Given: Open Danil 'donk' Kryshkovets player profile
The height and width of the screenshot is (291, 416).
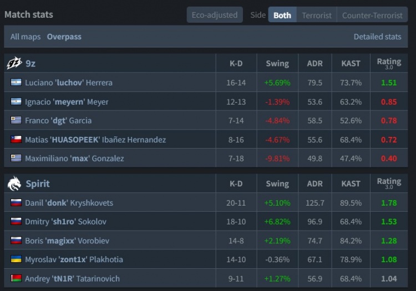Looking at the screenshot, I should click(69, 203).
